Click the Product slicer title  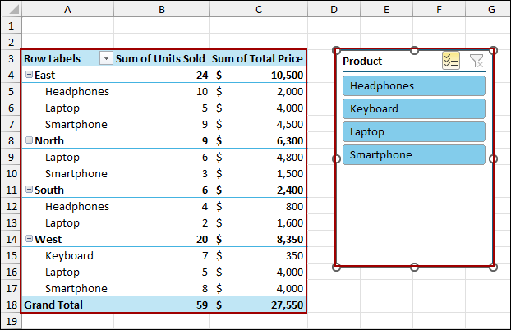click(362, 62)
